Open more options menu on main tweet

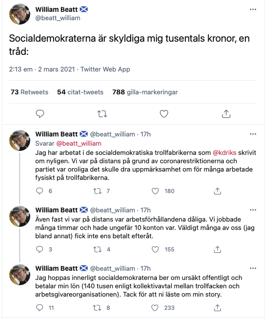252,9
